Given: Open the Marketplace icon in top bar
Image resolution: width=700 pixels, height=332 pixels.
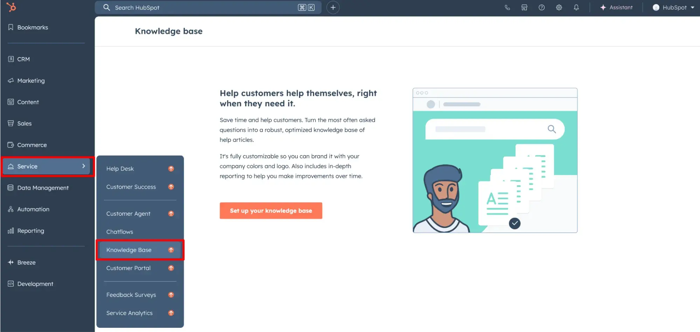Looking at the screenshot, I should [x=524, y=7].
